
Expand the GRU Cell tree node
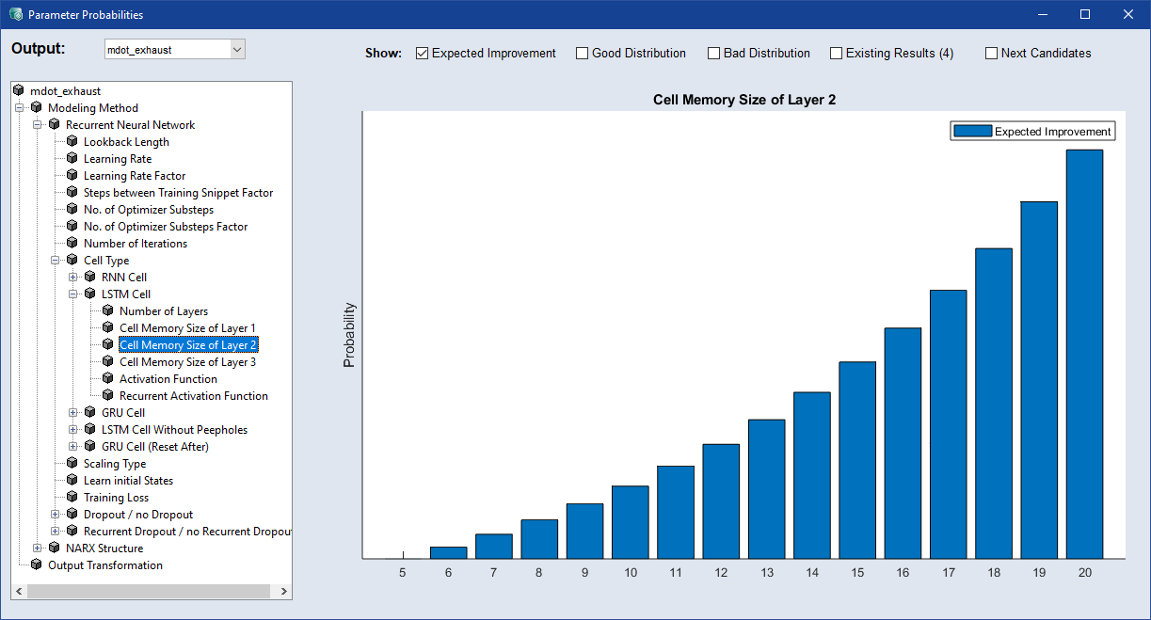click(x=73, y=413)
